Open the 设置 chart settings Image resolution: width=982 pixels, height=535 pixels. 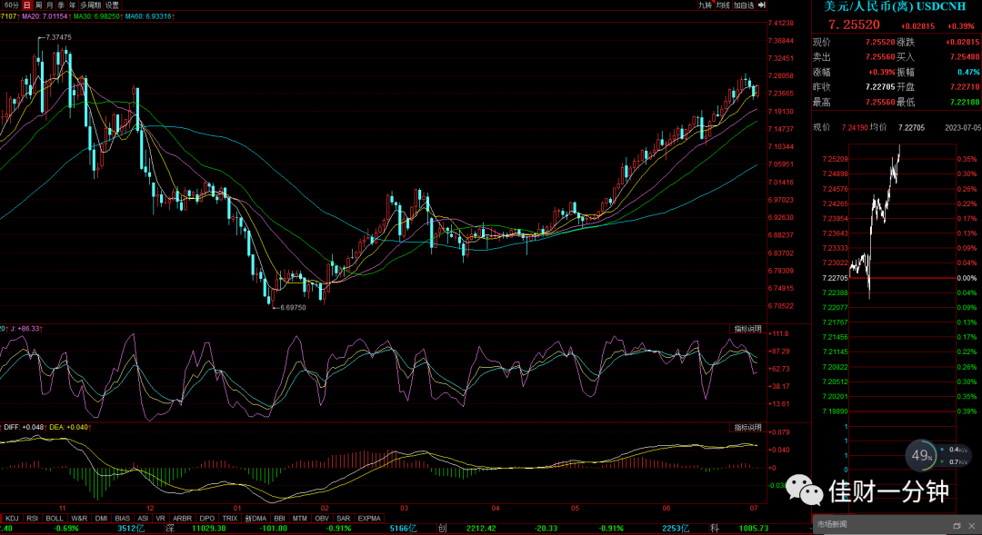pyautogui.click(x=112, y=5)
